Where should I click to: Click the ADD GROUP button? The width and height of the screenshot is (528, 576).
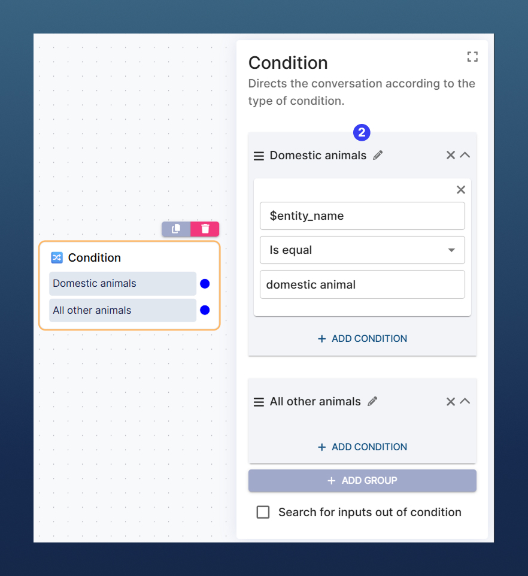point(362,480)
